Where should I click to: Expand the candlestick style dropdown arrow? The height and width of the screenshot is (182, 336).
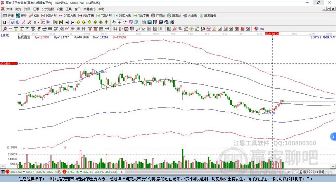click(38, 22)
